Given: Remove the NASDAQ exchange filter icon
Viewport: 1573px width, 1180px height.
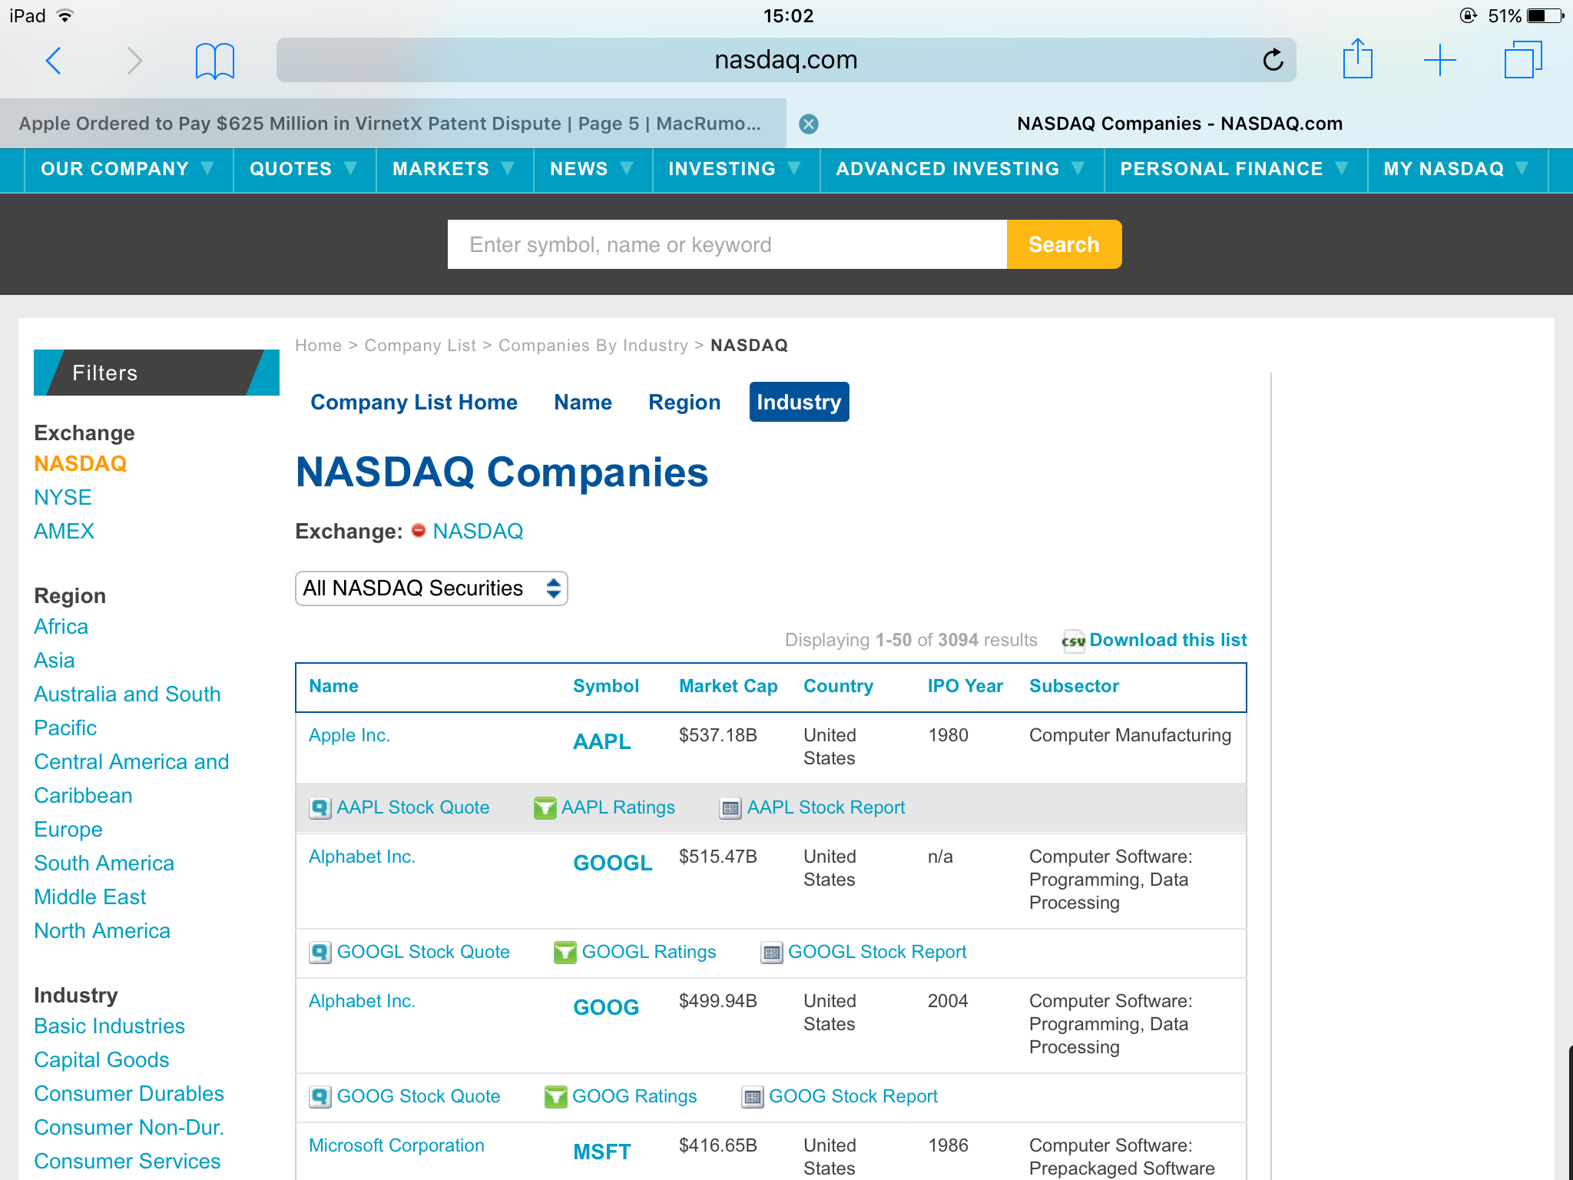Looking at the screenshot, I should pos(419,531).
